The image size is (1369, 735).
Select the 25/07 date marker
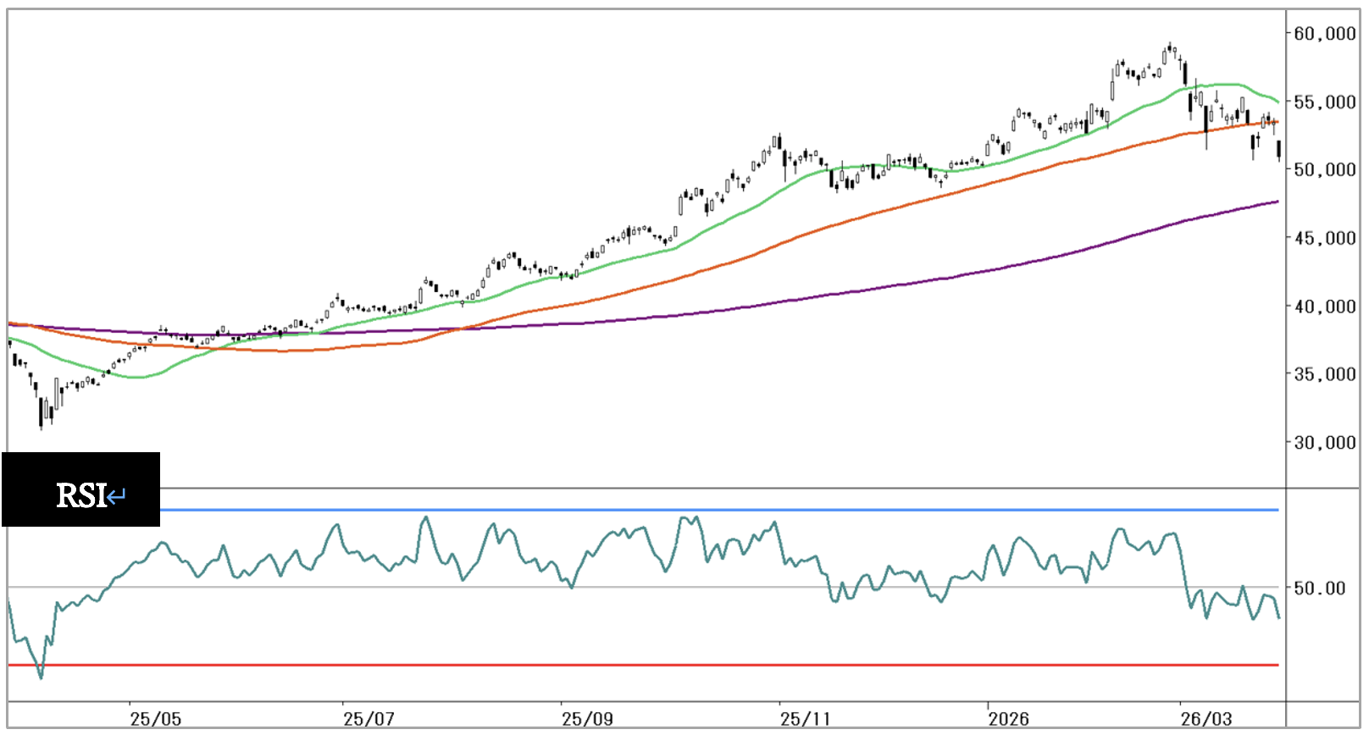click(369, 719)
